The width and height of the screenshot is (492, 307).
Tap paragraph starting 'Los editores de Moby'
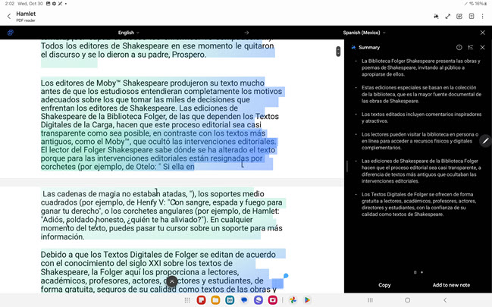coord(161,124)
